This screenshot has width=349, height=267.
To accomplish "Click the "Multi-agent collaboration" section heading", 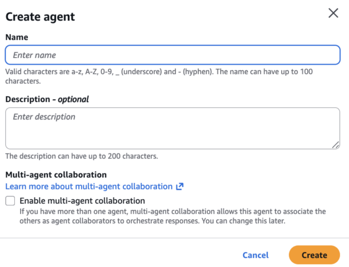I will [x=56, y=175].
